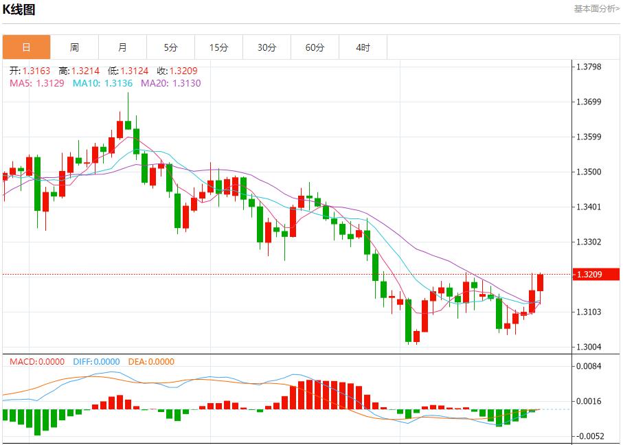
Task: Switch to the 月 monthly tab
Action: [x=122, y=47]
